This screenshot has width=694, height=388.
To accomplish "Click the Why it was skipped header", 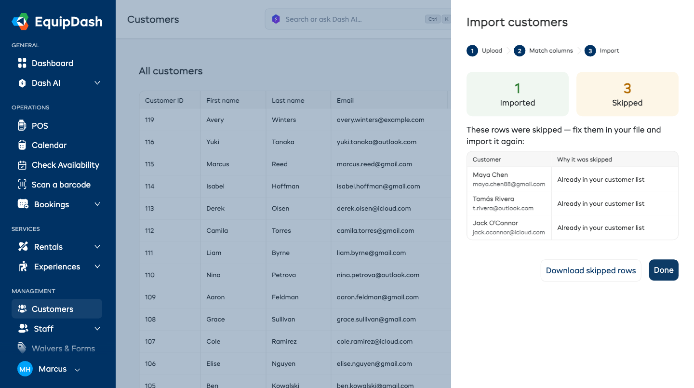I will click(585, 160).
